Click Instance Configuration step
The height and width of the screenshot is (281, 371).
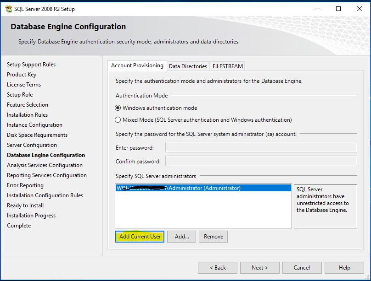click(35, 125)
